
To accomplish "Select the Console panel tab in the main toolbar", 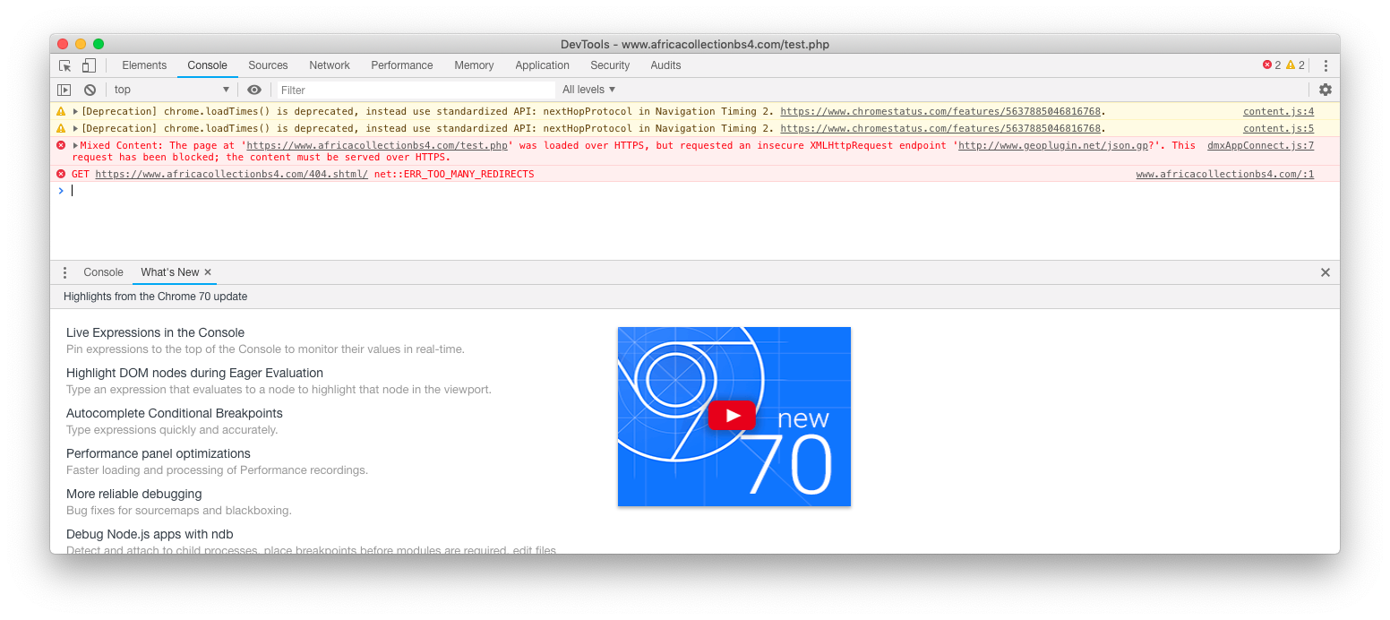I will [x=207, y=65].
